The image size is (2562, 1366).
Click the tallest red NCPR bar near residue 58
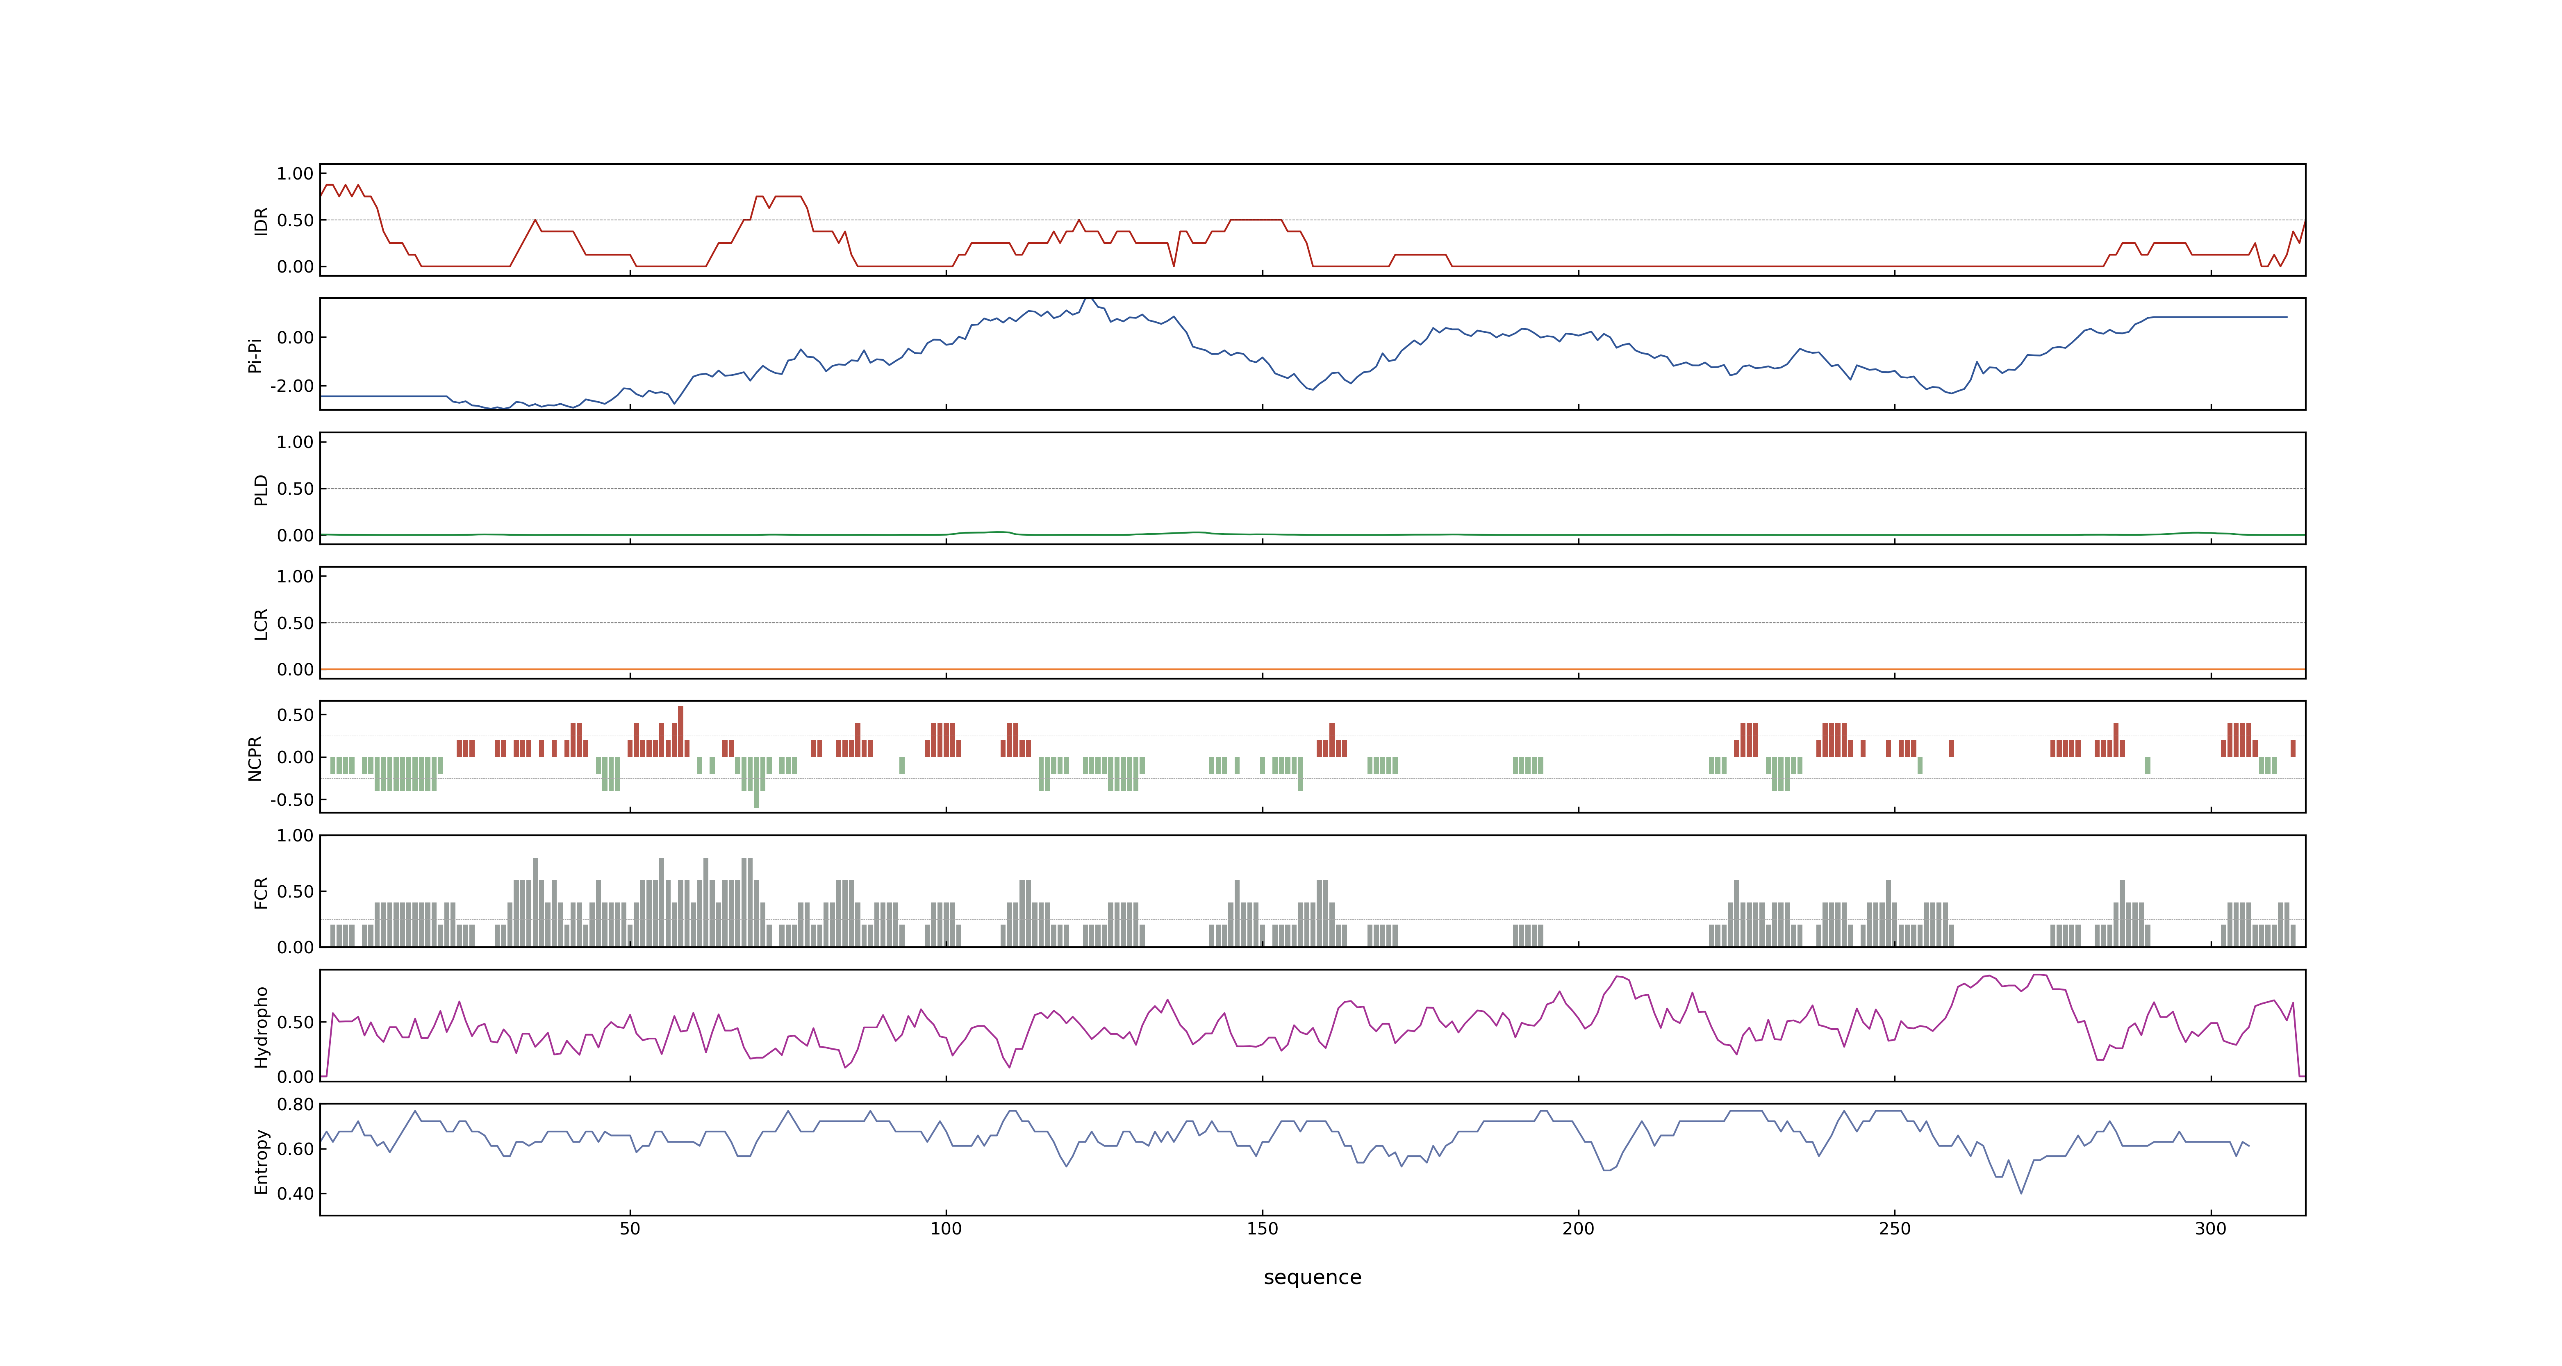[680, 732]
